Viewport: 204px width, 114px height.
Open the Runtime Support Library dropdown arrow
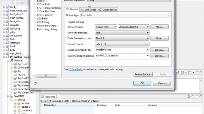pos(148,56)
